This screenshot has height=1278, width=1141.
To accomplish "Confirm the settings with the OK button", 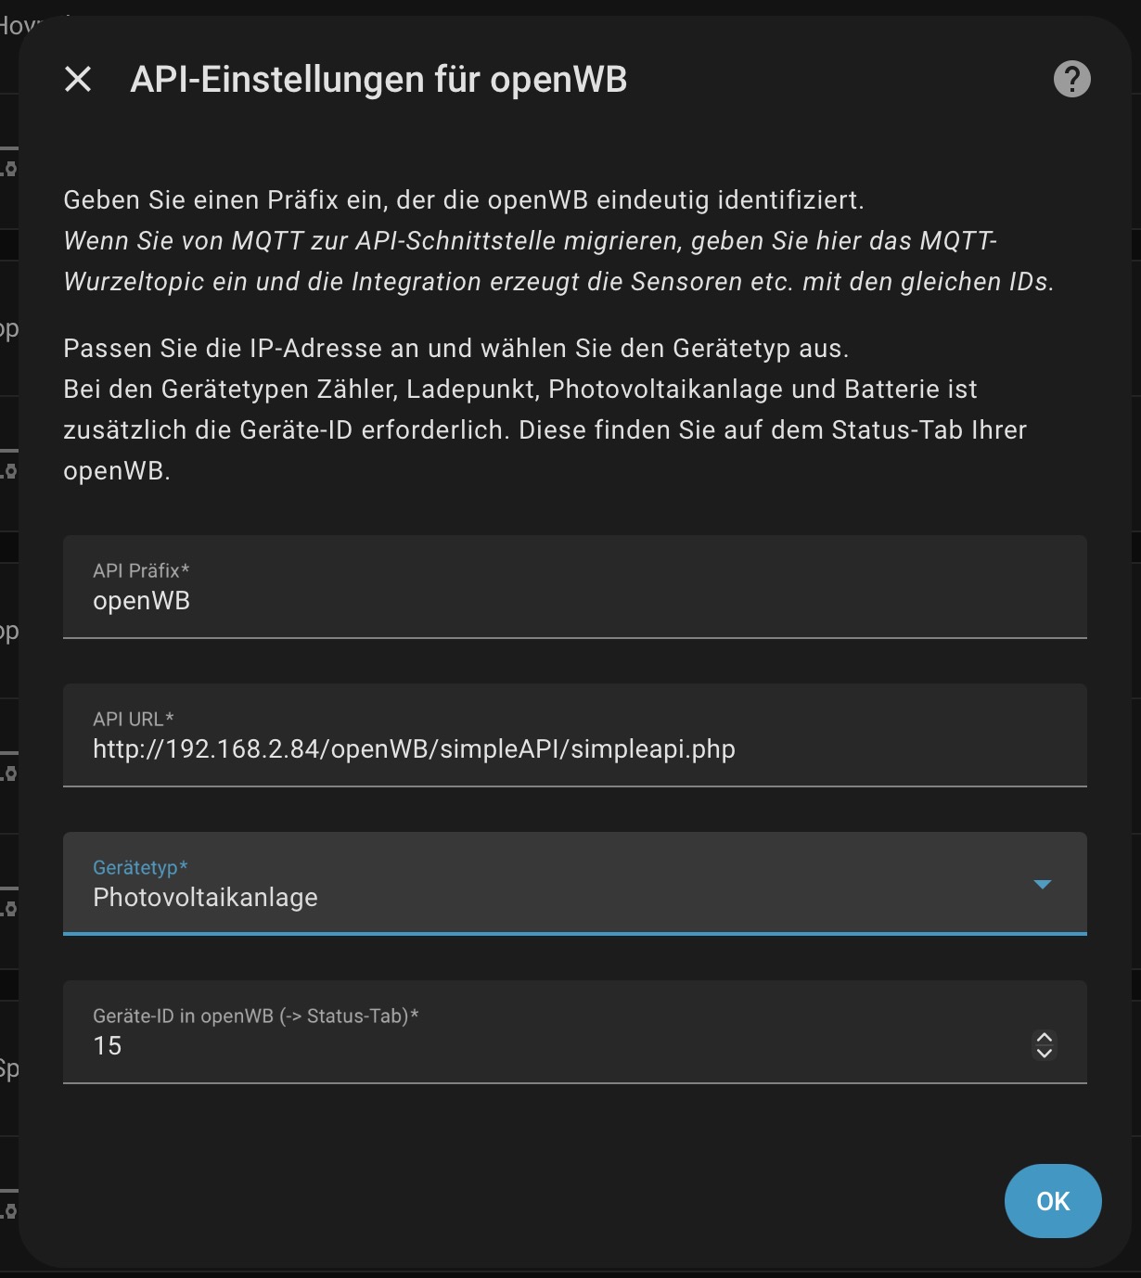I will pyautogui.click(x=1052, y=1201).
